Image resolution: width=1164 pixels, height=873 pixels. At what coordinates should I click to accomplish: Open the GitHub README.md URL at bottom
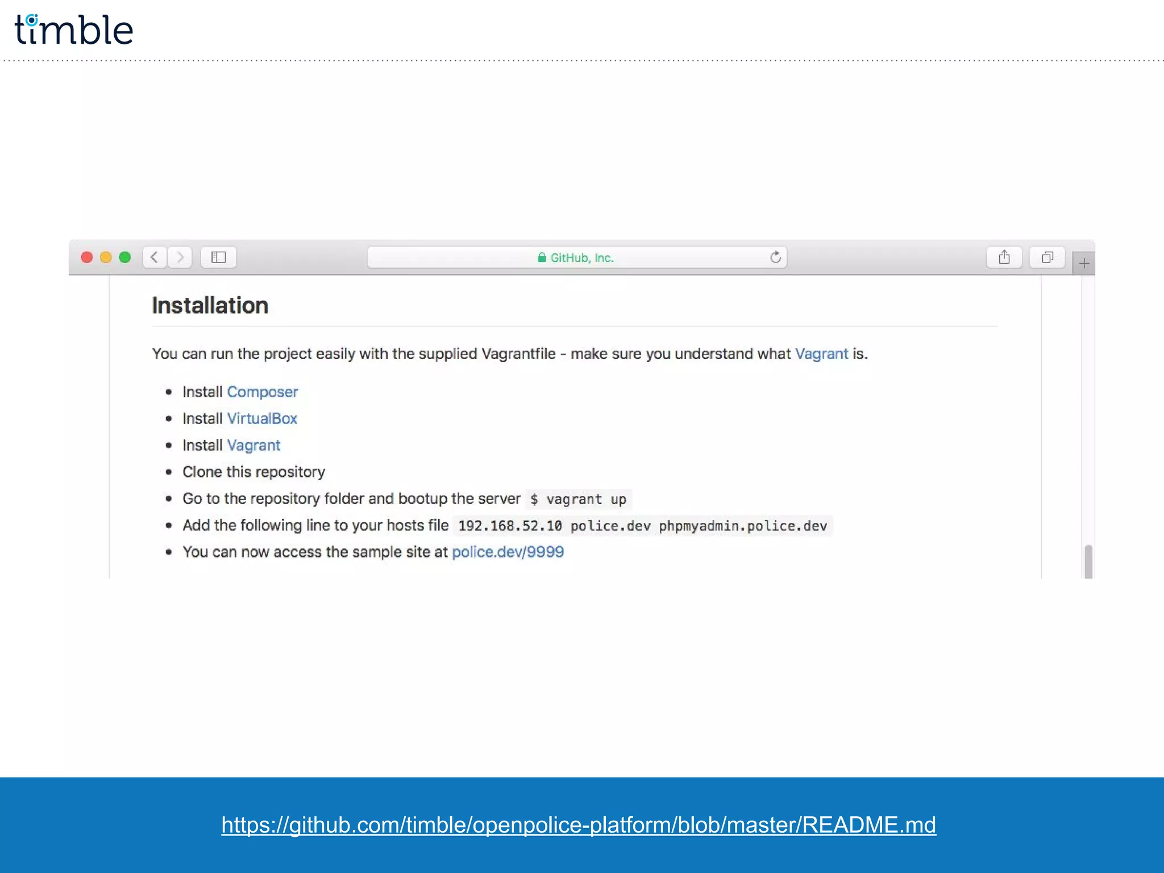pos(579,825)
